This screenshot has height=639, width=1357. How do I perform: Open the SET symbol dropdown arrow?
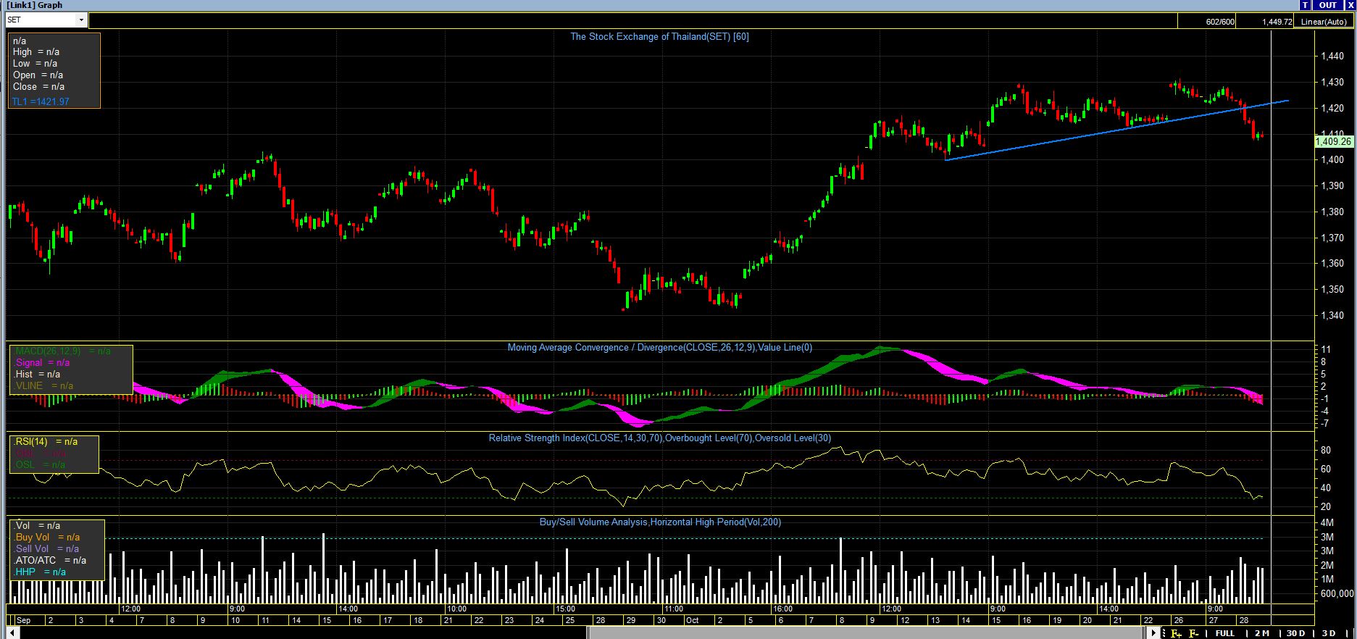[x=80, y=21]
